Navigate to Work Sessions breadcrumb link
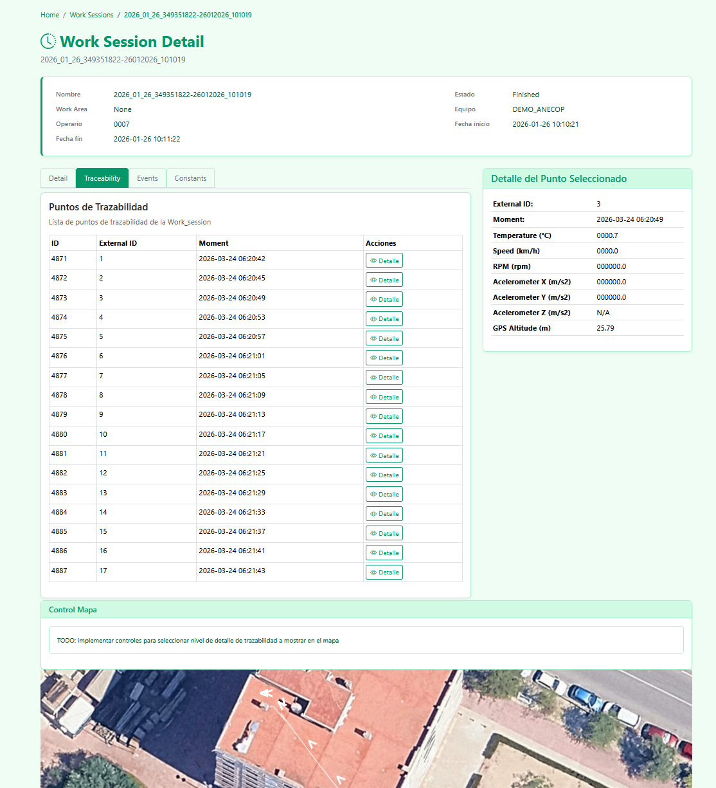Screen dimensions: 716x788 [91, 15]
